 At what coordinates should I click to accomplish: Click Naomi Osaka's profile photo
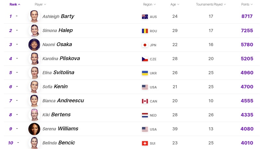tap(34, 44)
